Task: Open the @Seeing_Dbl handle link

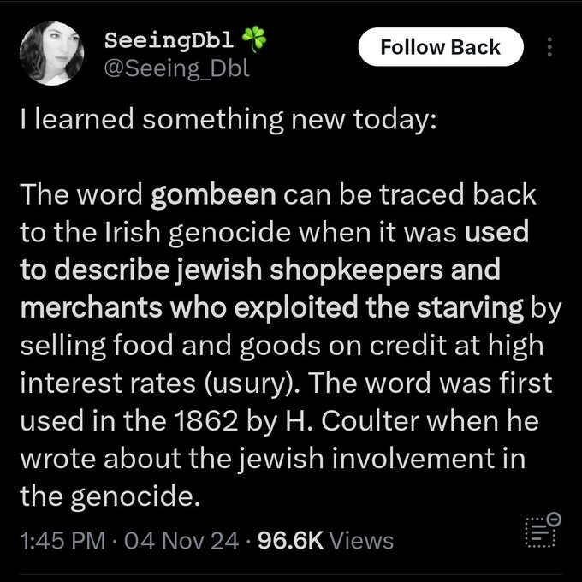Action: [x=177, y=68]
